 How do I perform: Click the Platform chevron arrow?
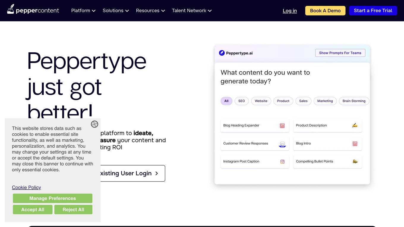click(94, 11)
